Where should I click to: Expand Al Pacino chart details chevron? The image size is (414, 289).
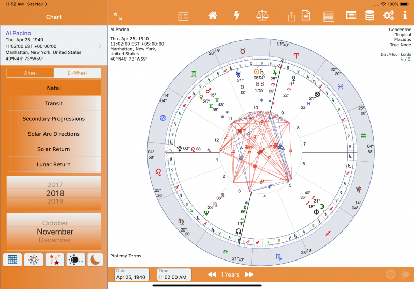100,46
